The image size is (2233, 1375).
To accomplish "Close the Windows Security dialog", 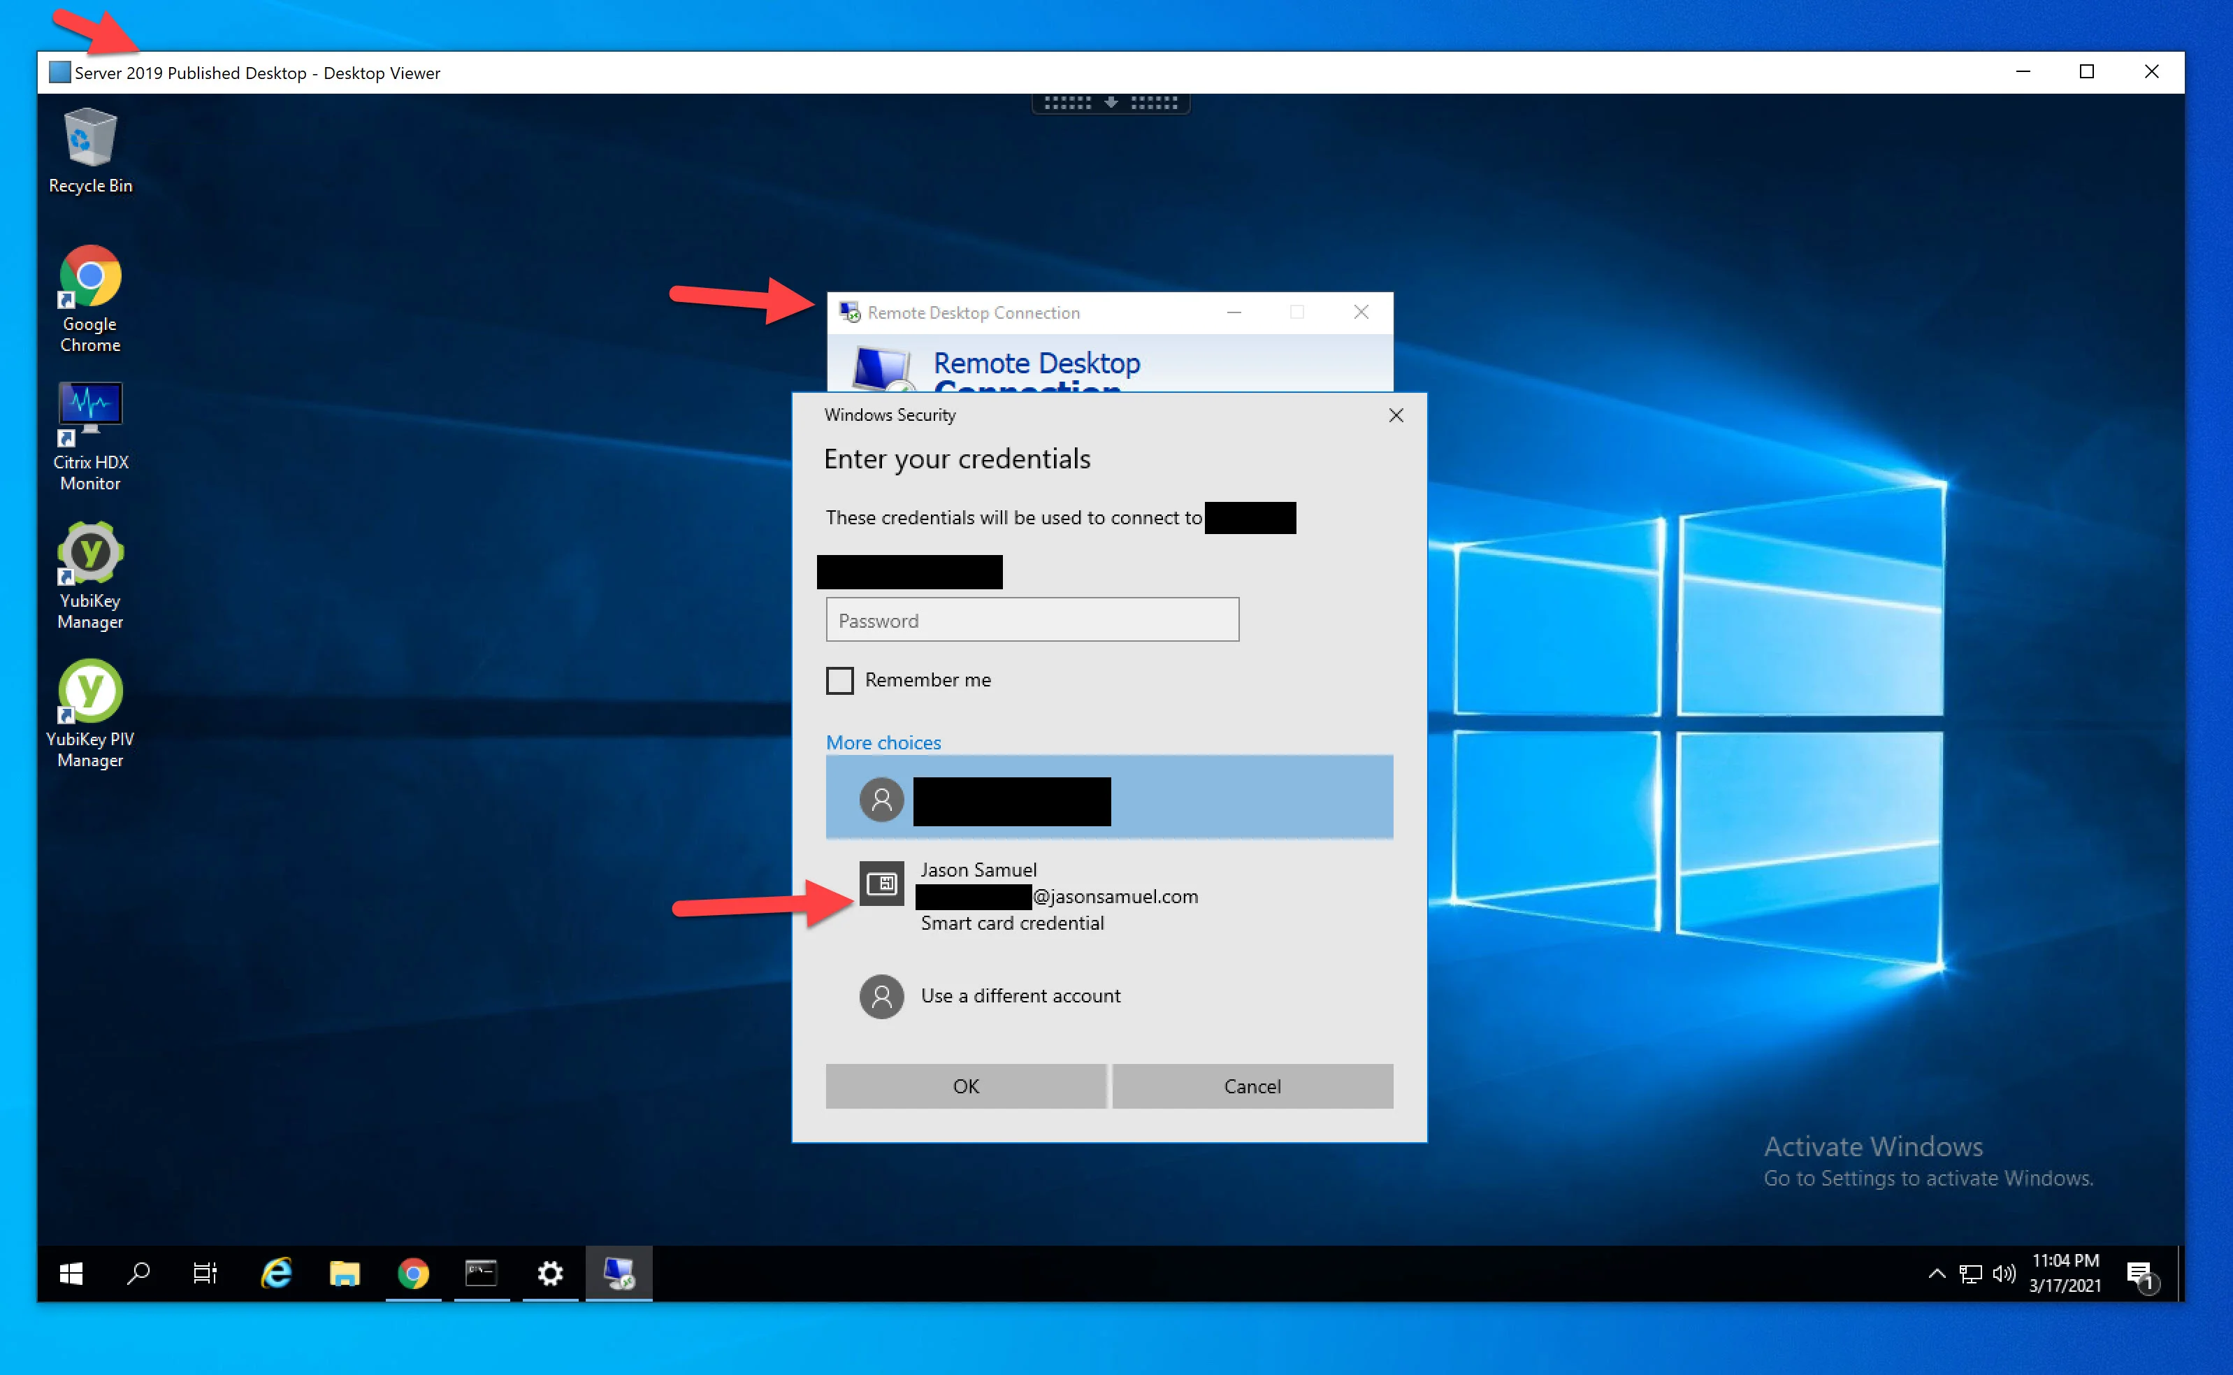I will pos(1396,416).
